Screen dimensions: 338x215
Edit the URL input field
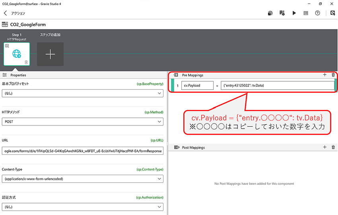(x=83, y=151)
